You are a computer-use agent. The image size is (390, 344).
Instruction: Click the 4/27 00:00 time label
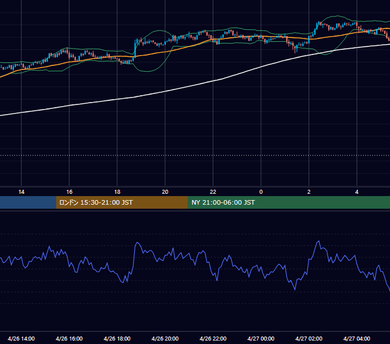click(261, 338)
